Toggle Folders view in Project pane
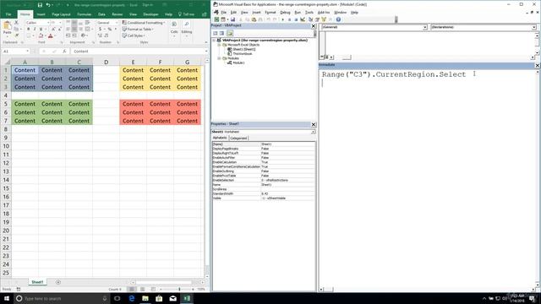This screenshot has height=304, width=541. point(230,33)
